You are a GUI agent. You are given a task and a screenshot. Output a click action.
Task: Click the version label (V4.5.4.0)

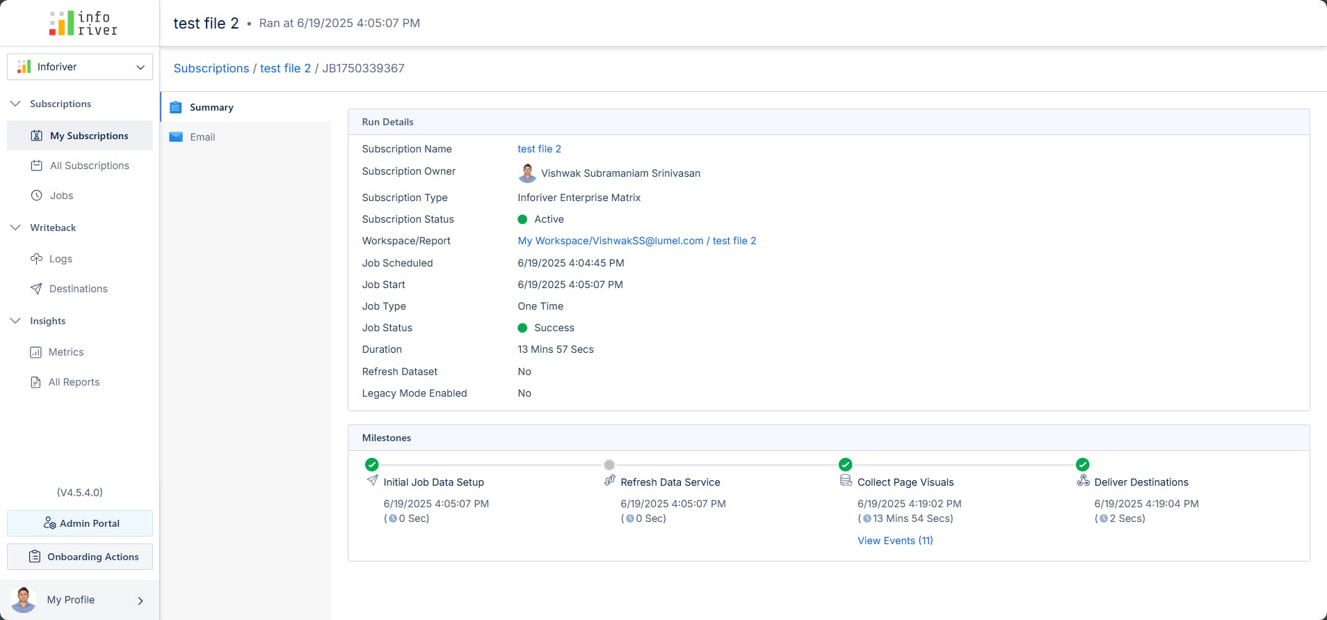point(80,493)
